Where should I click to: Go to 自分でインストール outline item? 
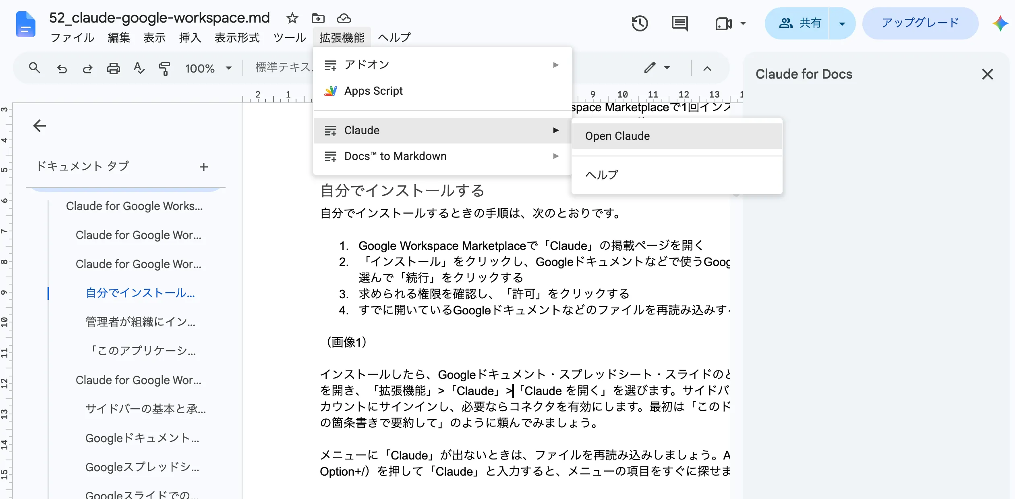coord(140,293)
